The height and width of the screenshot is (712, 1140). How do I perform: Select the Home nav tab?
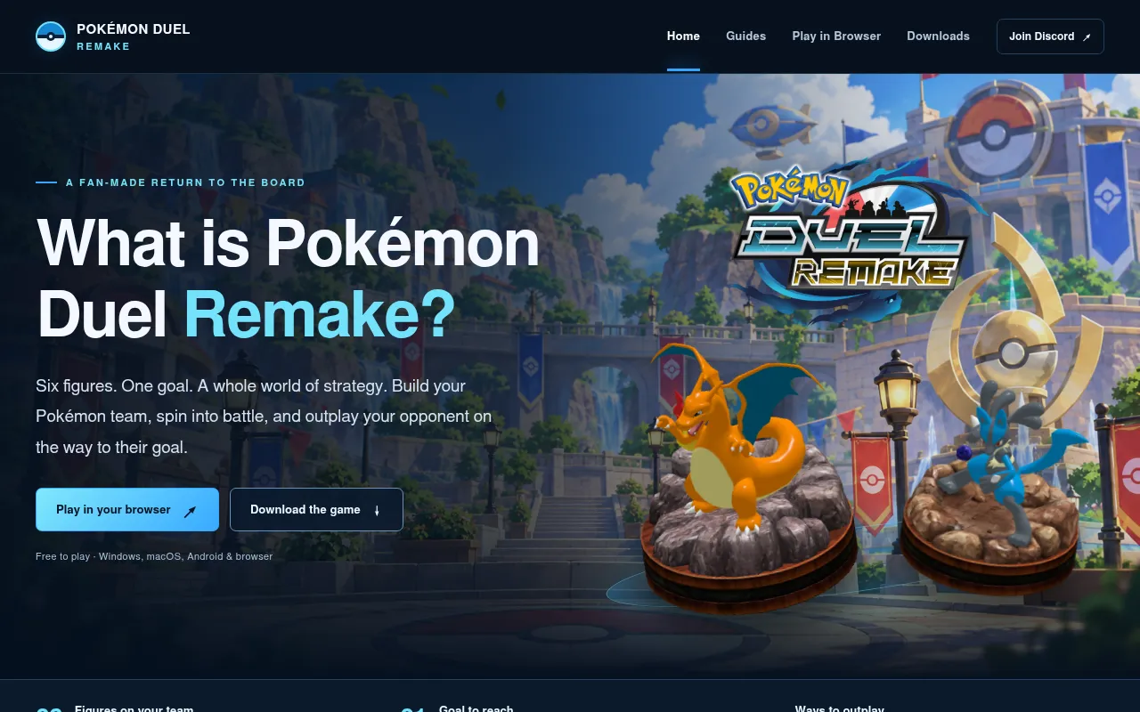[x=683, y=36]
